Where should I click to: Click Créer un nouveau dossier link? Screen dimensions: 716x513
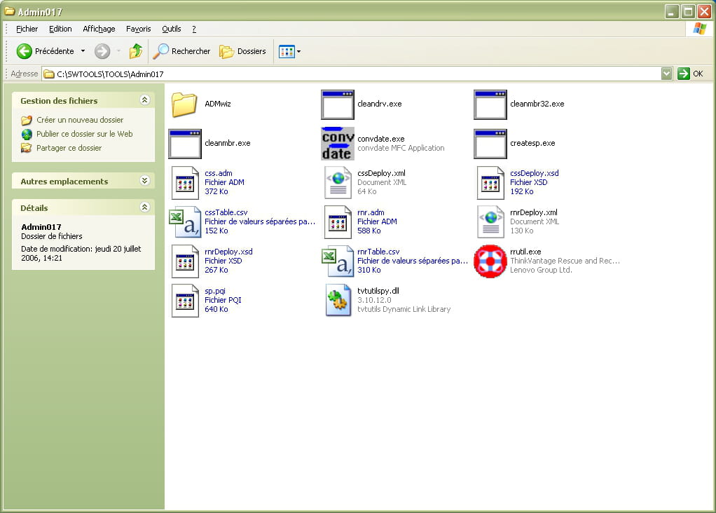pyautogui.click(x=79, y=120)
